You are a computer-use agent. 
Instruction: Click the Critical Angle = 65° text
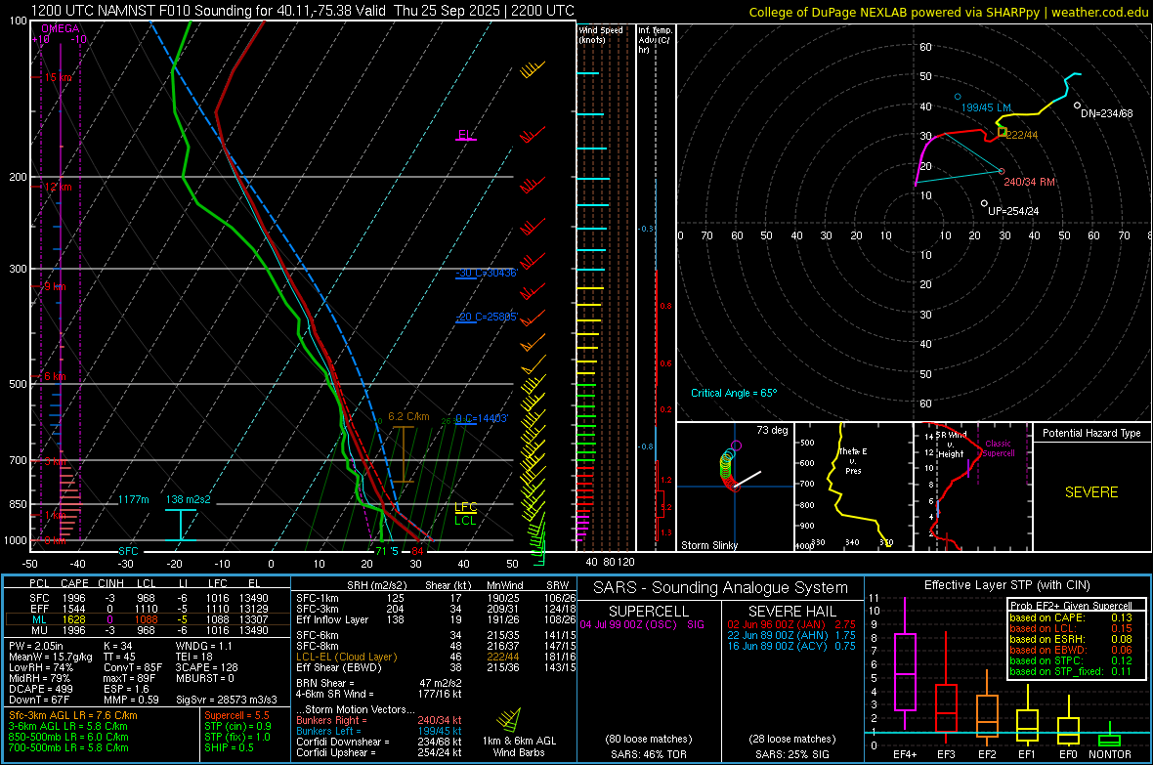[734, 393]
